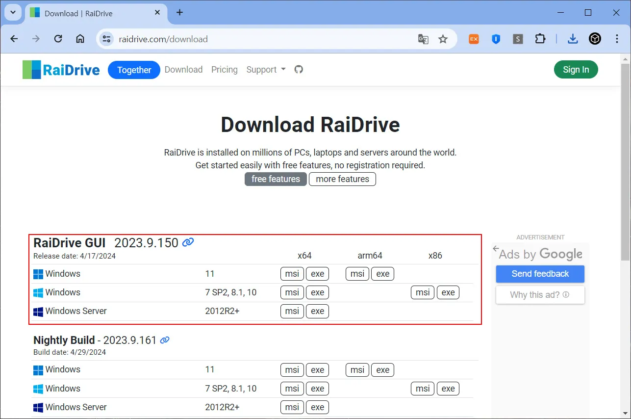Click the page vertical scrollbar thumb
The width and height of the screenshot is (631, 419).
point(626,162)
